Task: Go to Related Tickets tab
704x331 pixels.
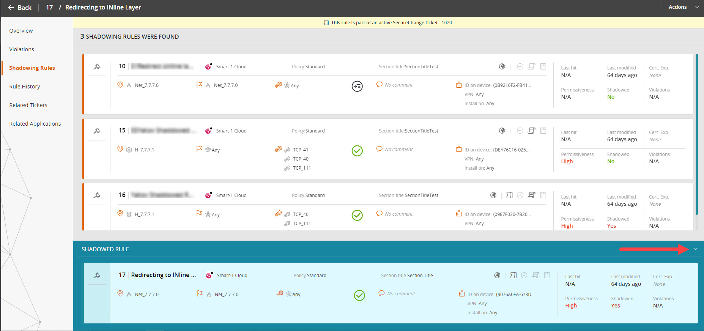Action: click(x=28, y=105)
